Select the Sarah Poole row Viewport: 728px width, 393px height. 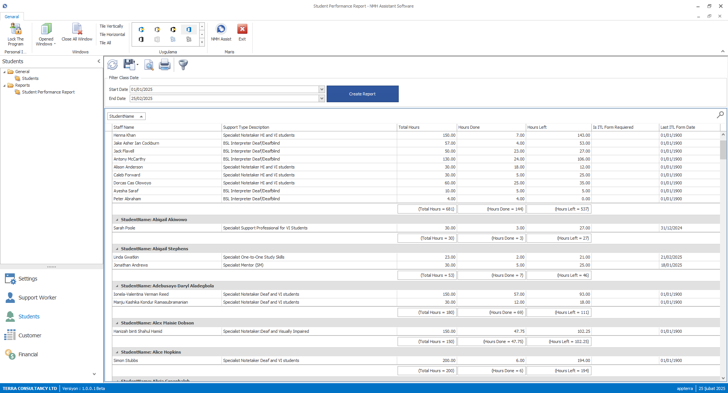pos(416,228)
